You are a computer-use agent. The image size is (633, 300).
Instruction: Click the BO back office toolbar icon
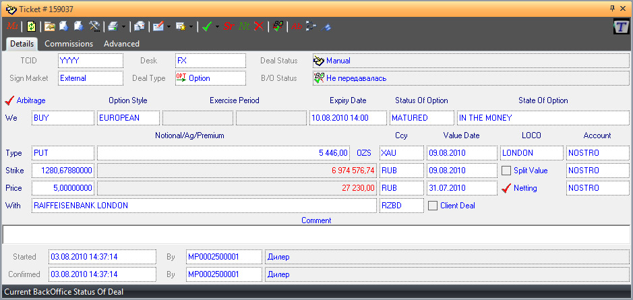pos(278,27)
